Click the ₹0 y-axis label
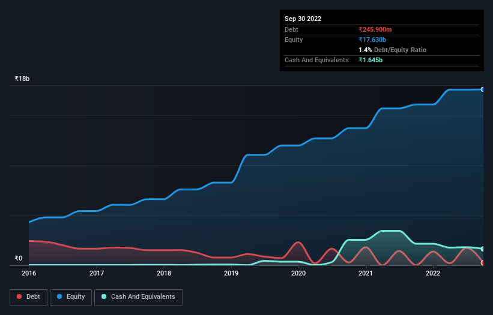Viewport: 493px width, 315px height. pos(19,258)
